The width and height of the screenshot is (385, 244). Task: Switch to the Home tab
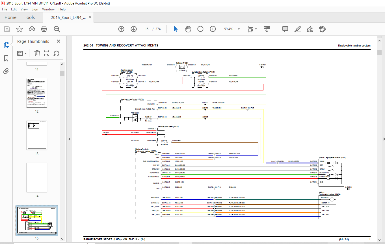pyautogui.click(x=10, y=17)
